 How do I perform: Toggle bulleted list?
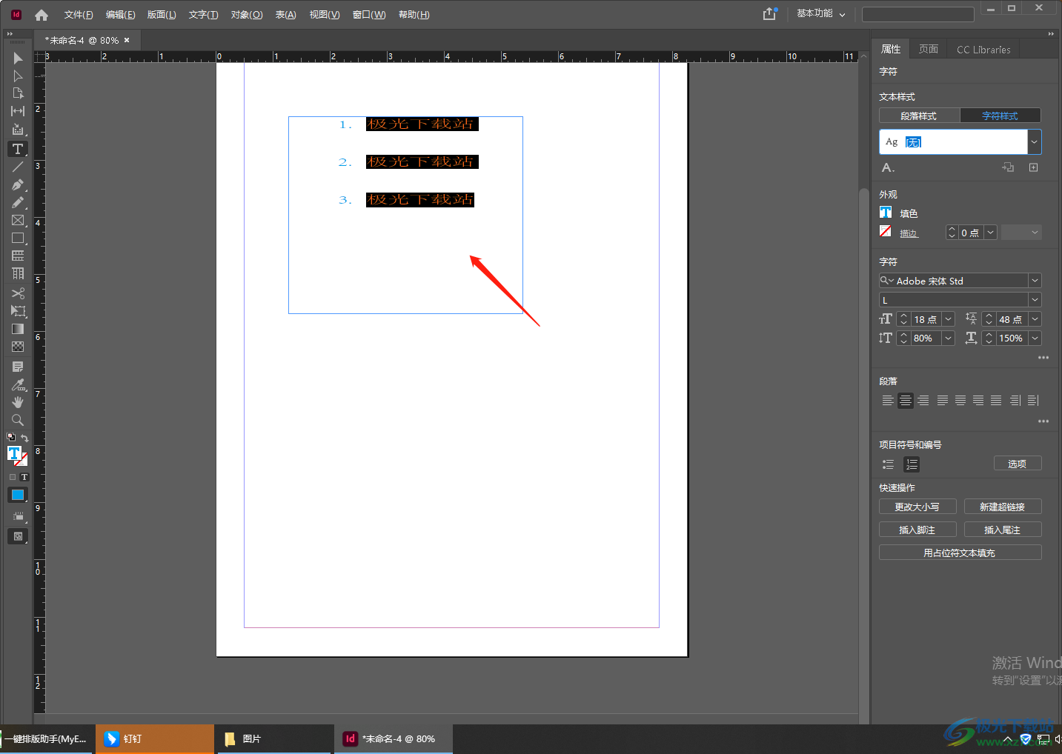pyautogui.click(x=888, y=464)
